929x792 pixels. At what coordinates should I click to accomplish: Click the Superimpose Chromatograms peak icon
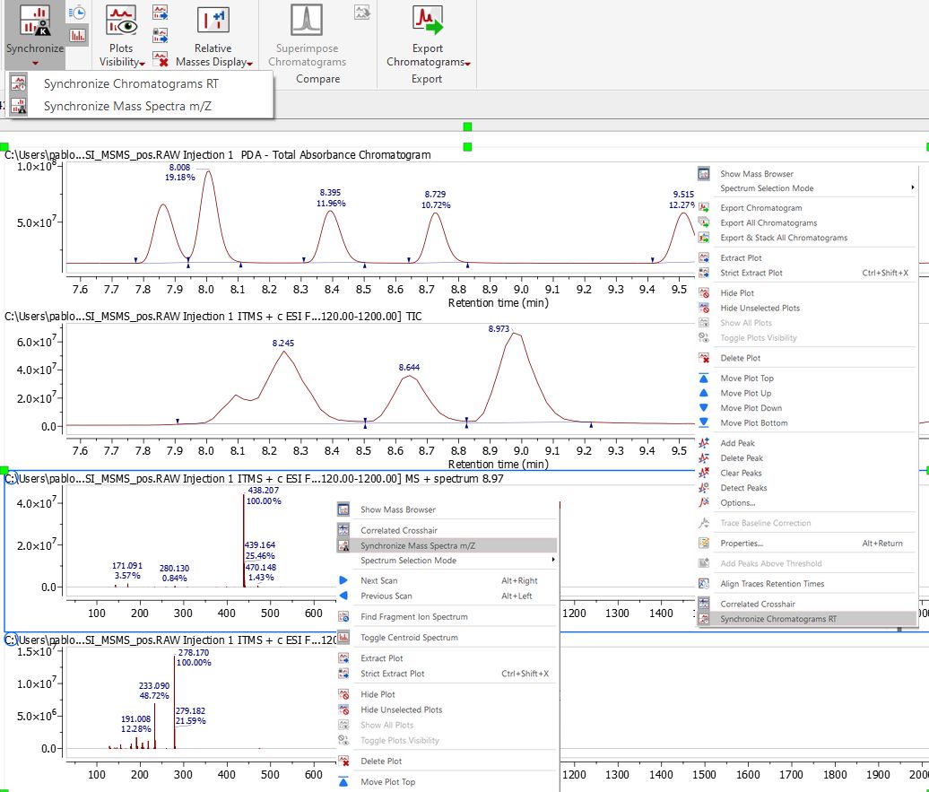307,20
